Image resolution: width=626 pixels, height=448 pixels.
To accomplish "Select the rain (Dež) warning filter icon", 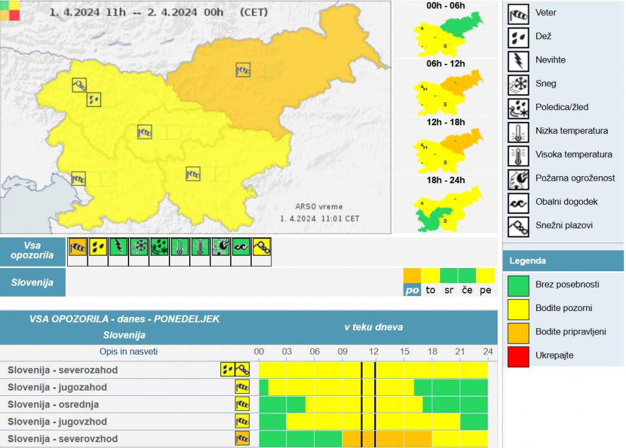I will [98, 247].
